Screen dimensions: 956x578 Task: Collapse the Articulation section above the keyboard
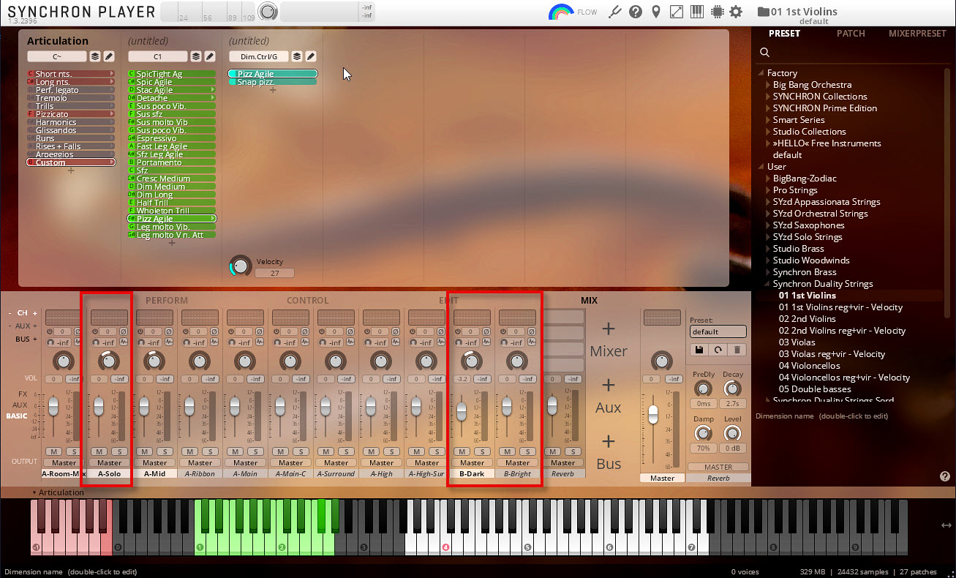[x=34, y=492]
